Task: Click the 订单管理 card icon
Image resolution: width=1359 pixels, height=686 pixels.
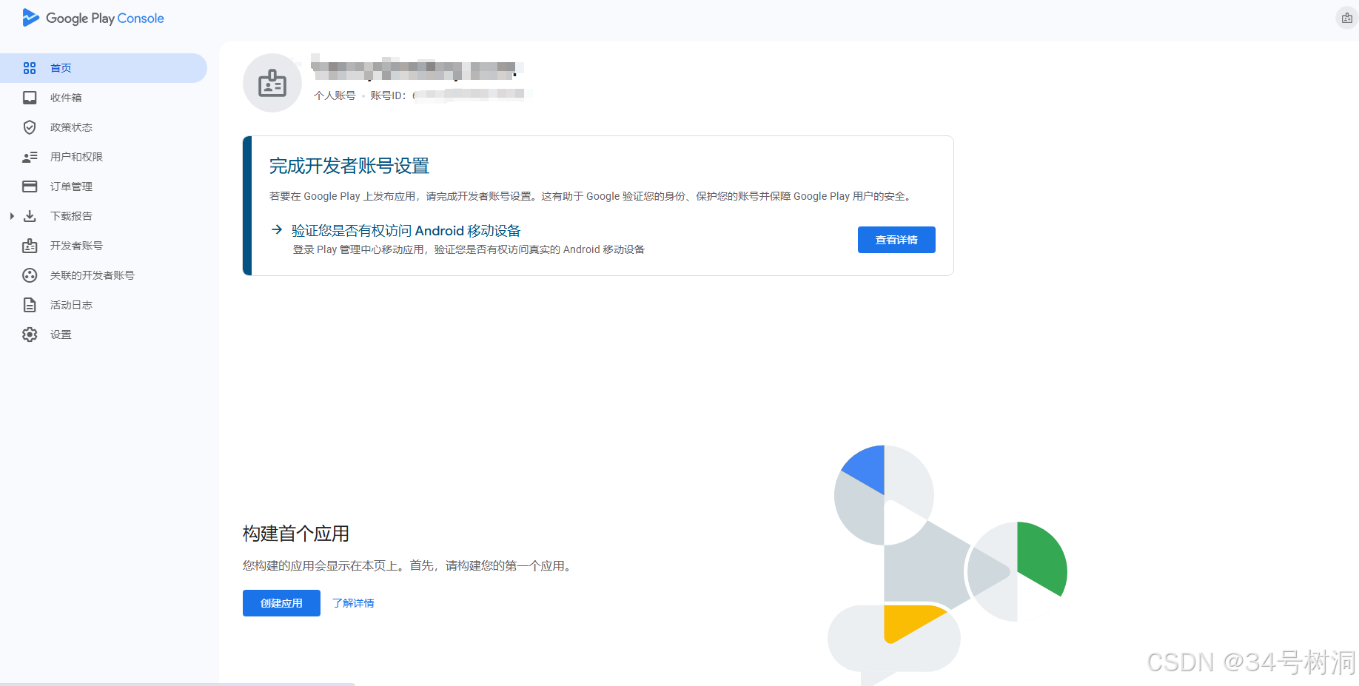Action: [30, 186]
